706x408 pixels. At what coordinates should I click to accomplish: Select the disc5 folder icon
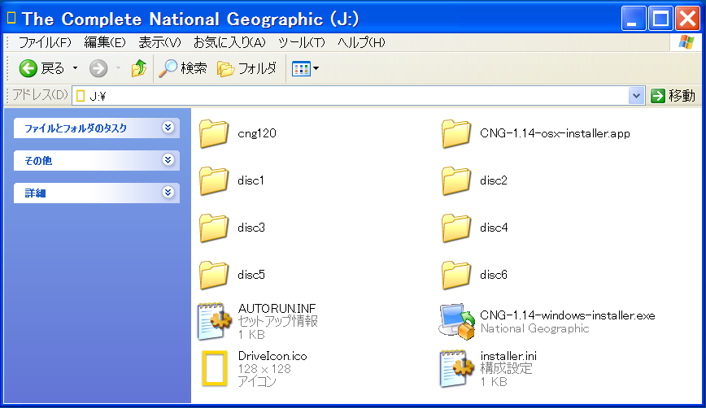tap(214, 275)
